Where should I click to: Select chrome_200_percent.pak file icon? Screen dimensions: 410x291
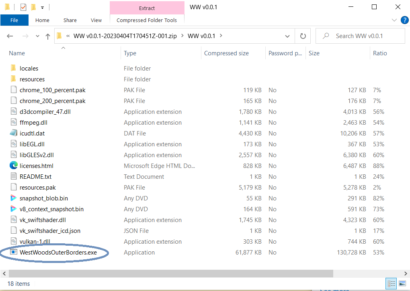click(14, 100)
